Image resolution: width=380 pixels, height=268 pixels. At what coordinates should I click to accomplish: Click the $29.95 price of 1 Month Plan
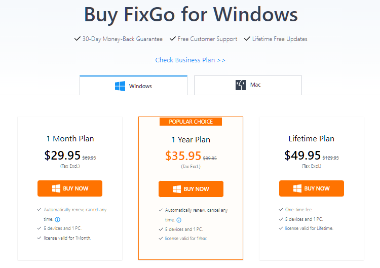coord(62,156)
